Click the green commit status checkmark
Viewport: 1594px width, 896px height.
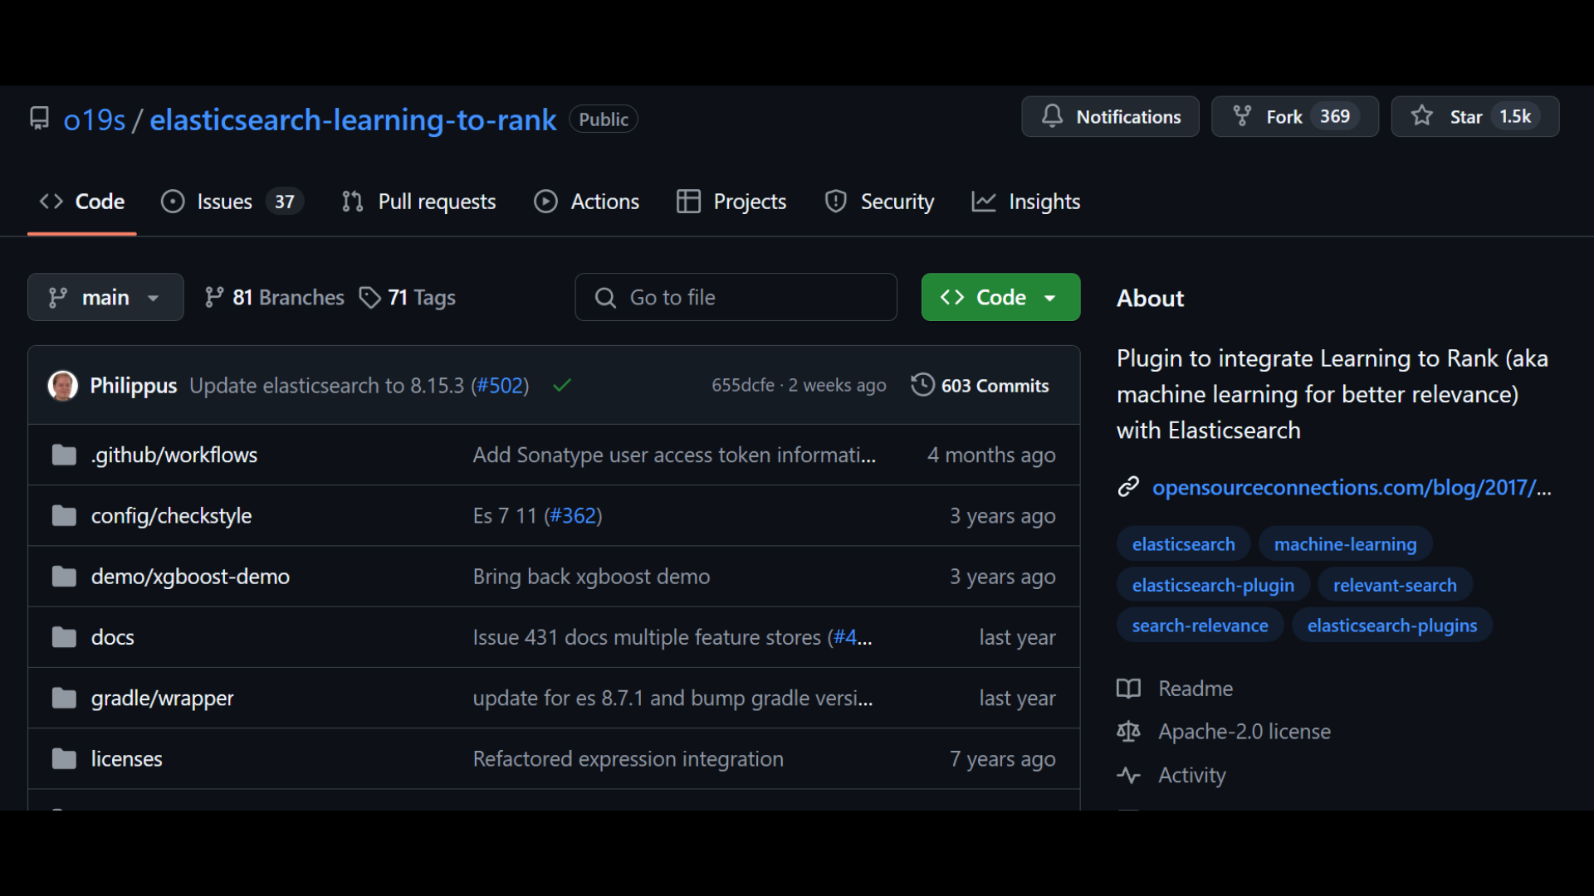562,386
